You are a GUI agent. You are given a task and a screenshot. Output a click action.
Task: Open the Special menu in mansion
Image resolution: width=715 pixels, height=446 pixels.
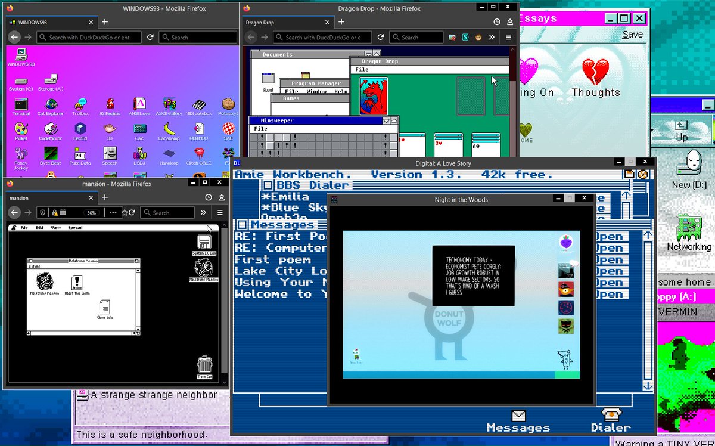coord(75,228)
